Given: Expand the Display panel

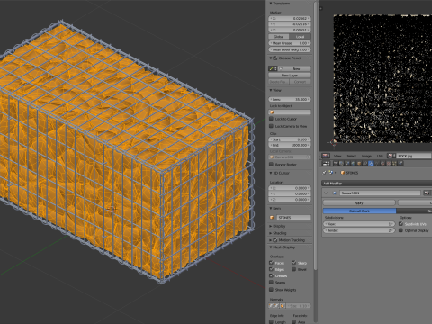Looking at the screenshot, I should [271, 226].
